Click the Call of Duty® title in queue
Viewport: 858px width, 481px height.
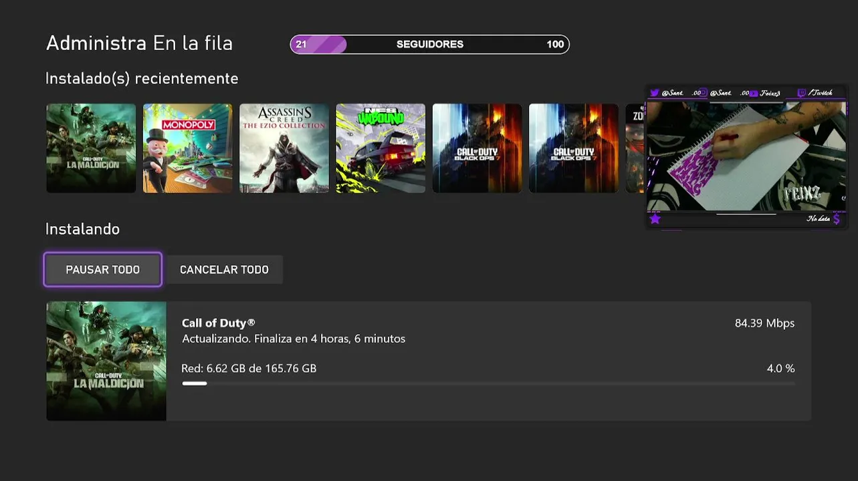point(219,323)
